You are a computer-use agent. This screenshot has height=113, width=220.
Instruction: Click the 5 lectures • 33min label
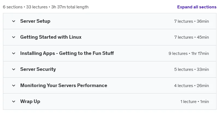click(x=192, y=69)
